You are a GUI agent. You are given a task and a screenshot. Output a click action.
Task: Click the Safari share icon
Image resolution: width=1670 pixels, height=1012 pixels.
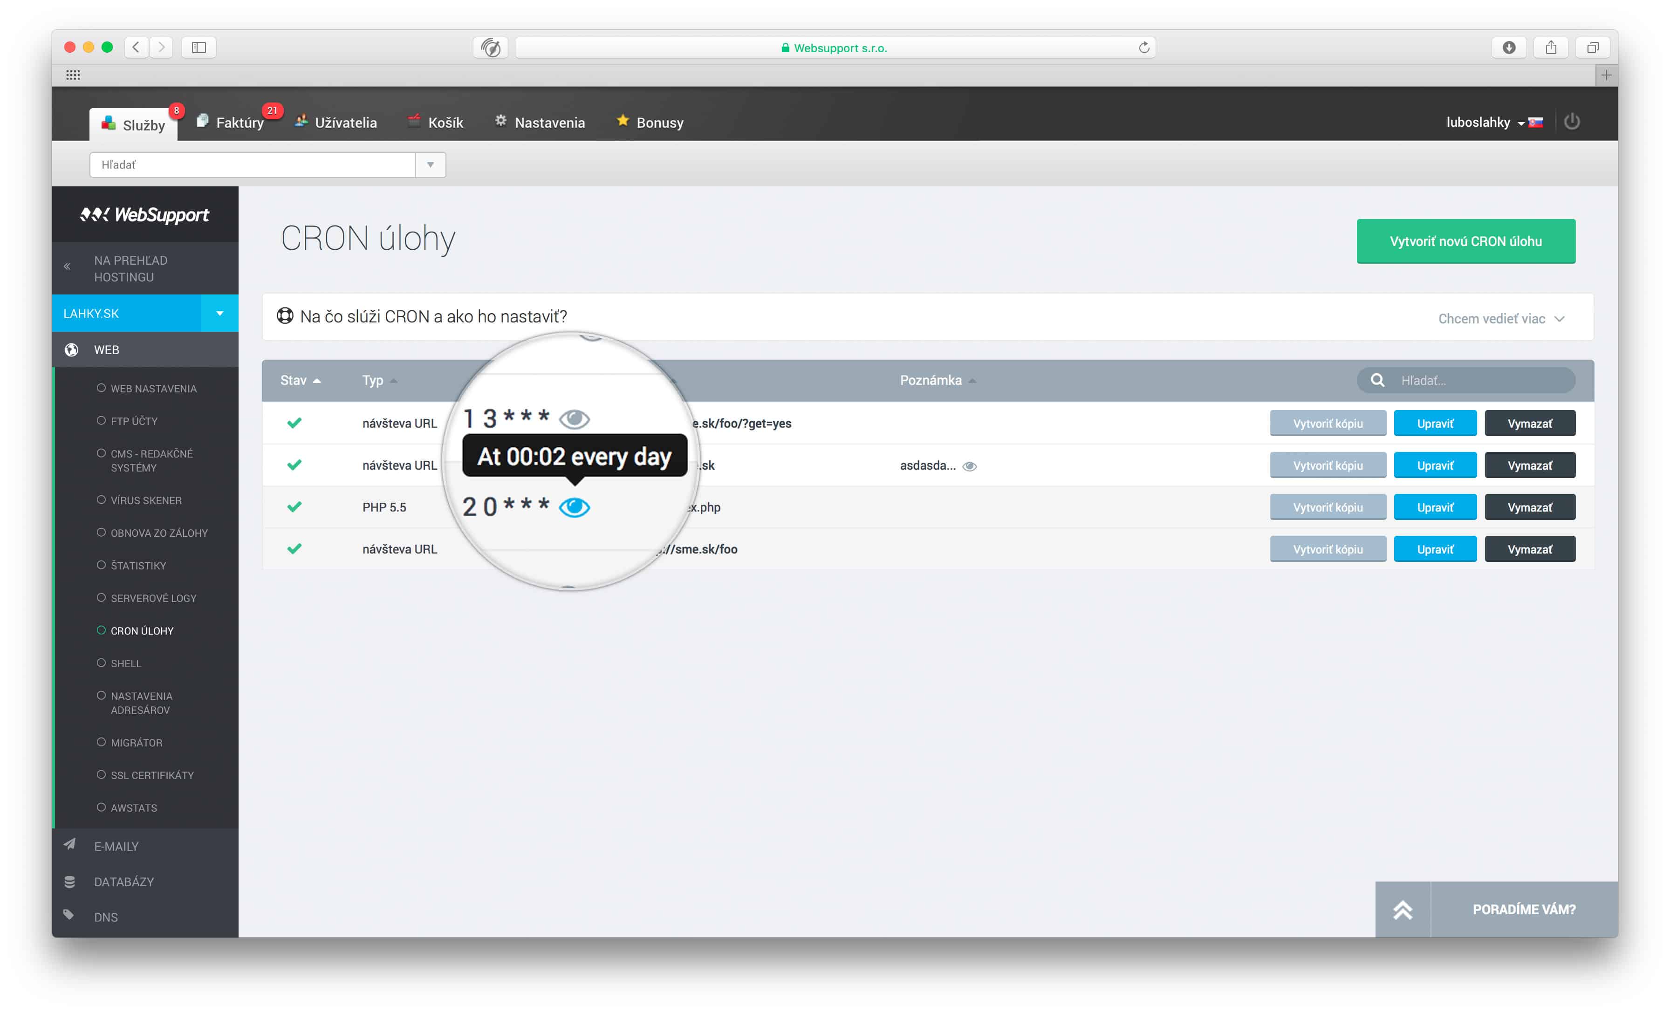pos(1551,47)
